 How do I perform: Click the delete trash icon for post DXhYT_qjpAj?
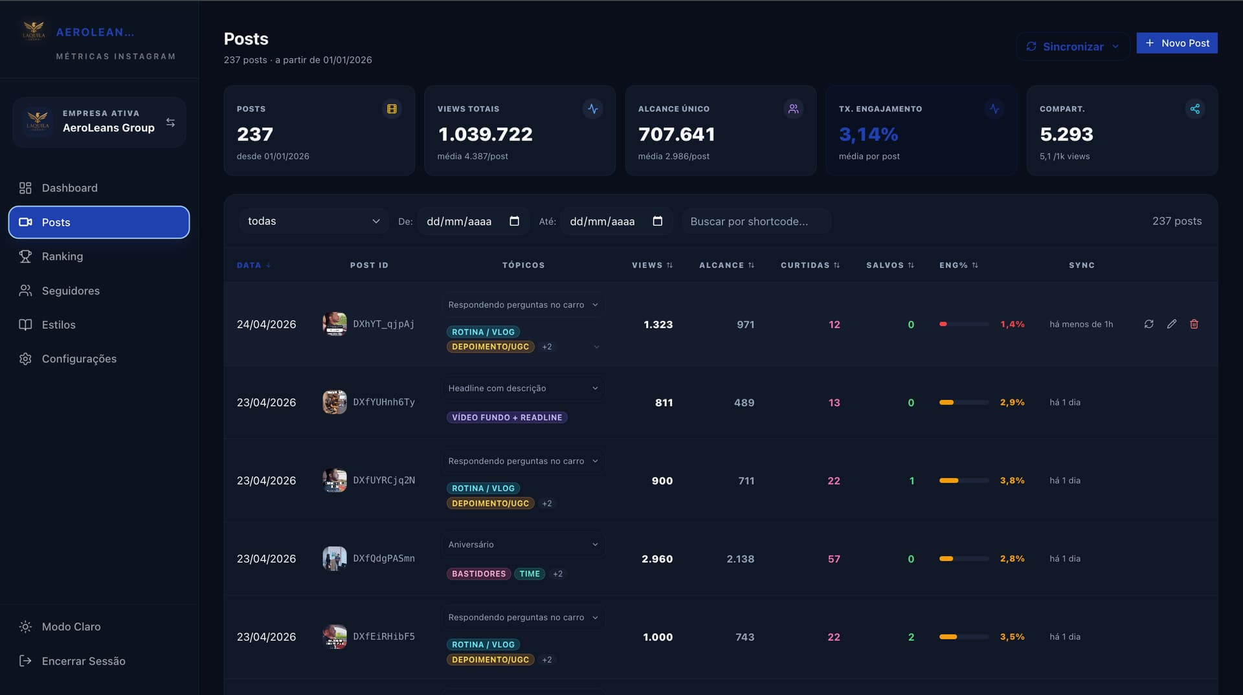click(x=1194, y=324)
